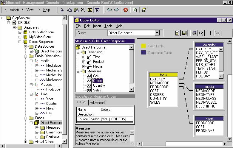The image size is (233, 148).
Task: Click the Save floppy disk icon
Action: pos(184,33)
